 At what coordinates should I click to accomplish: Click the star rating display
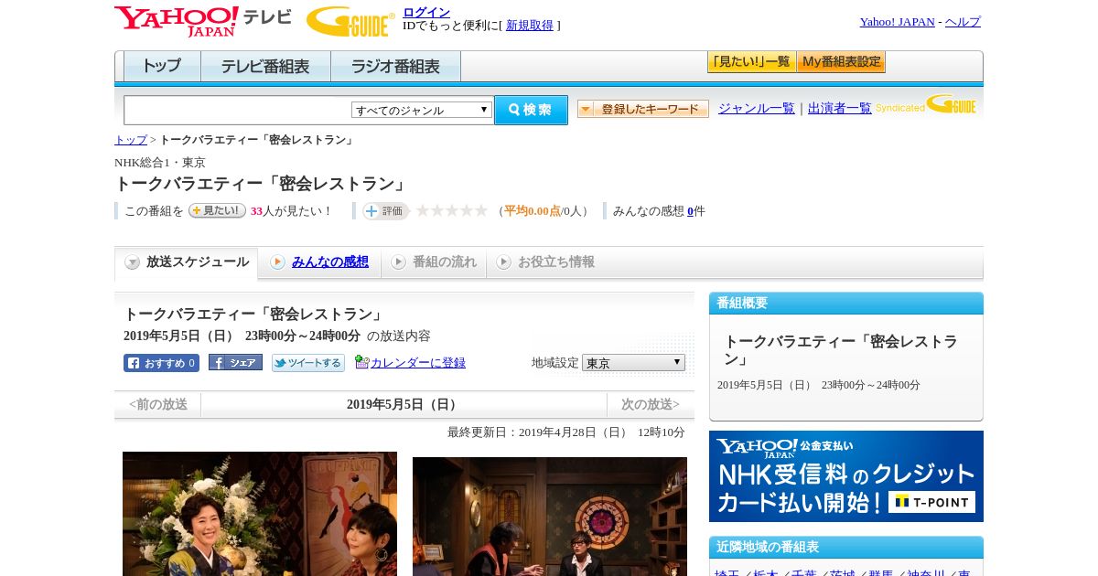(452, 211)
